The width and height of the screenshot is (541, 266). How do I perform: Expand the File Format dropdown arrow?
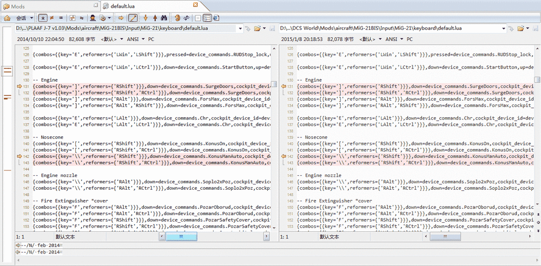pyautogui.click(x=109, y=18)
